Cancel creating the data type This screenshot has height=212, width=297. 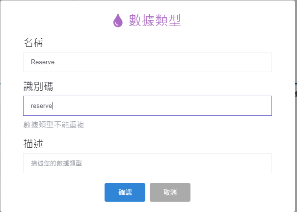[170, 192]
